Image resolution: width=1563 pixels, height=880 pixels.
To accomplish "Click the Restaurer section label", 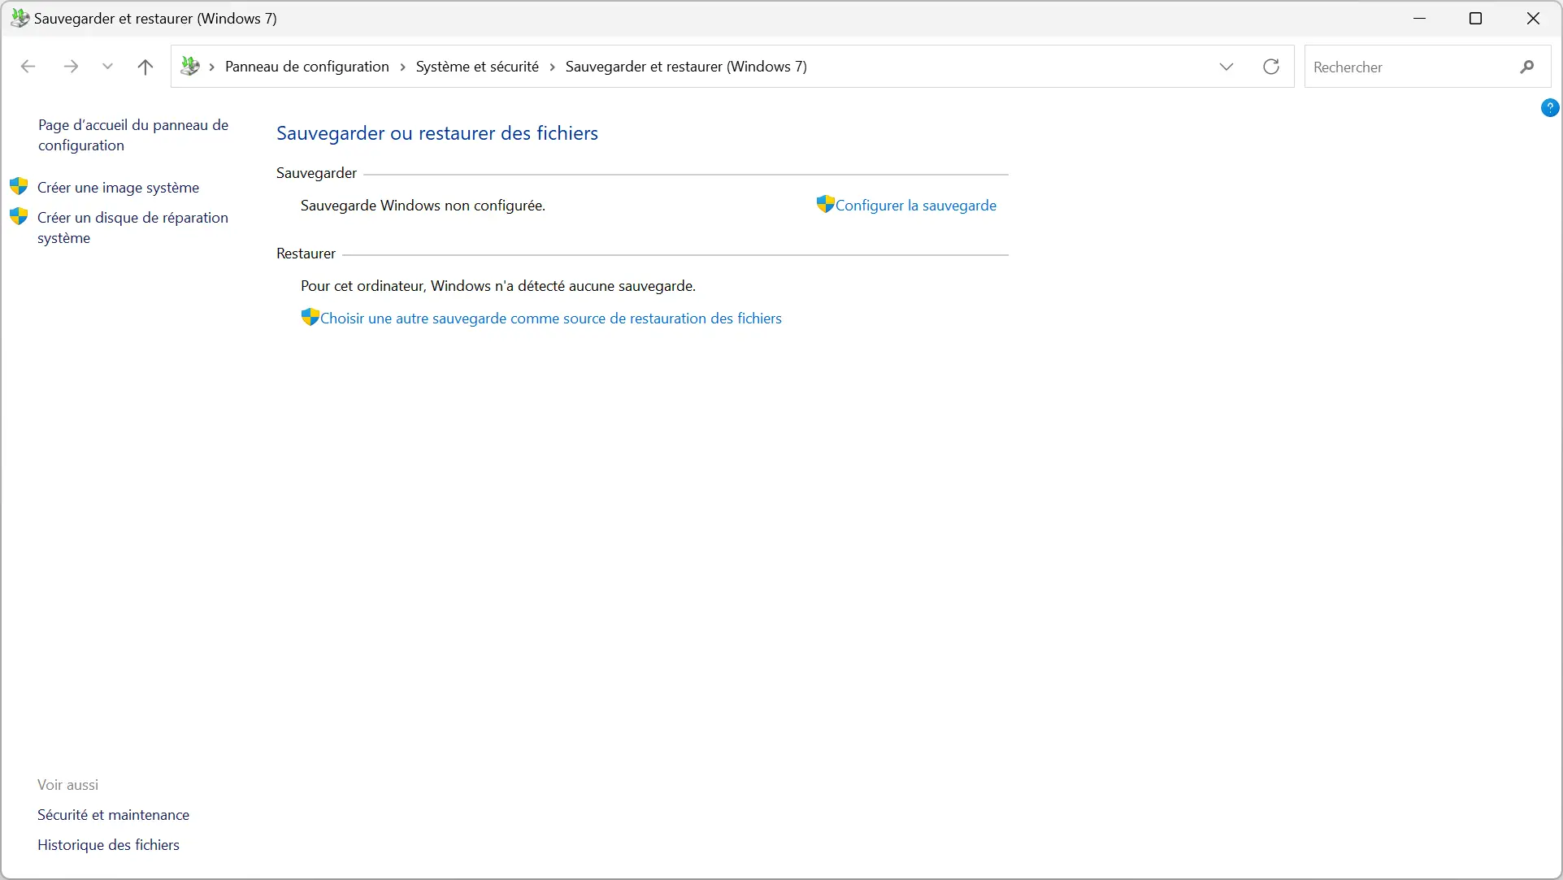I will (306, 254).
